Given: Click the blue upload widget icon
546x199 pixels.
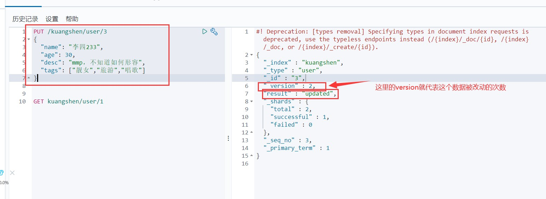Looking at the screenshot, I should 1,173.
